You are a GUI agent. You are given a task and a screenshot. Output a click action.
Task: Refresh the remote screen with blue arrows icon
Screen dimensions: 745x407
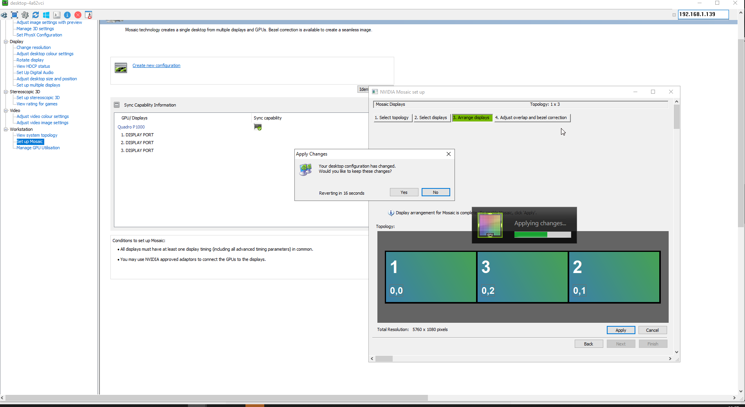click(36, 15)
